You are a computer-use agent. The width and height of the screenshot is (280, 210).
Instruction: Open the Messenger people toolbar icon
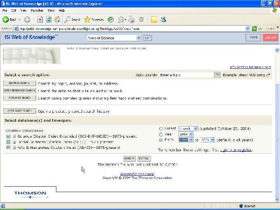coord(163,19)
